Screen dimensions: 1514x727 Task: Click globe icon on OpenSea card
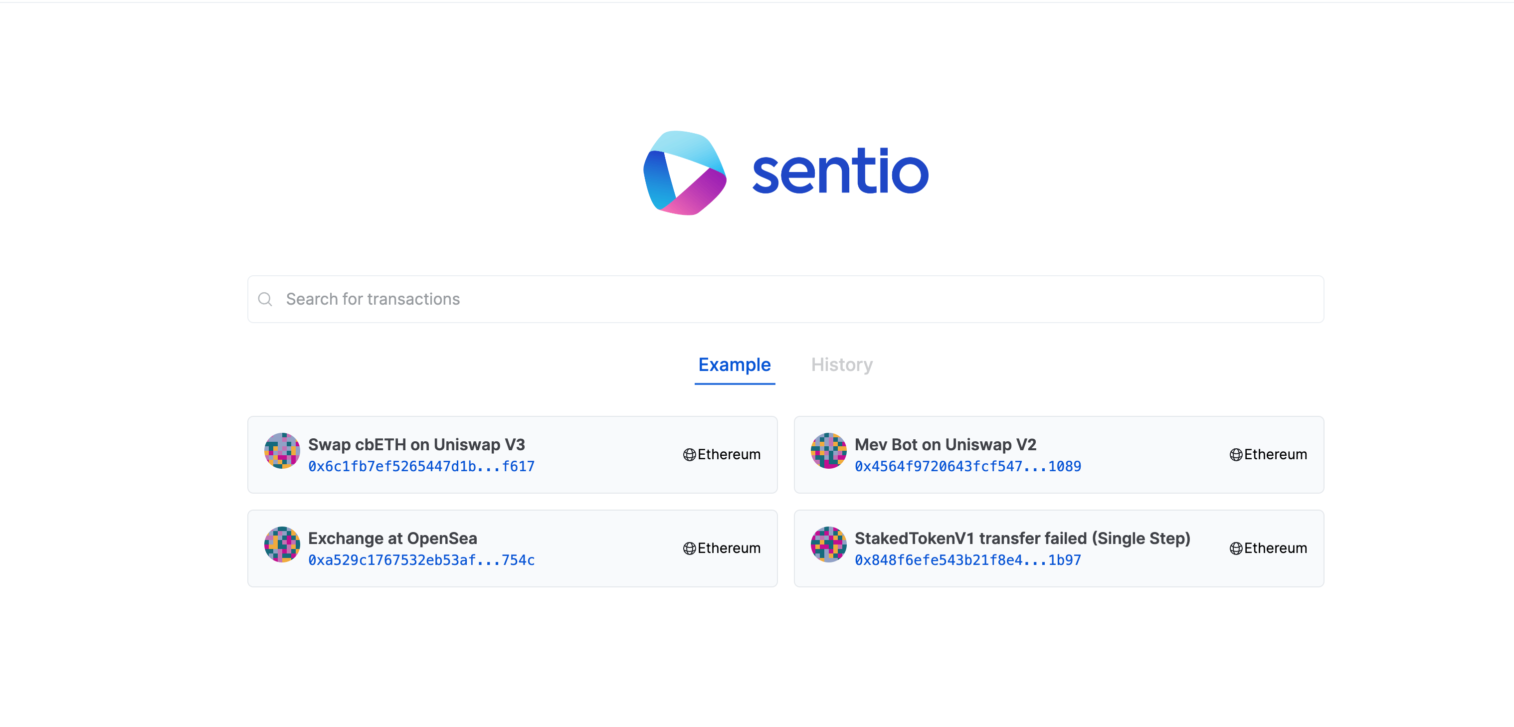coord(689,548)
